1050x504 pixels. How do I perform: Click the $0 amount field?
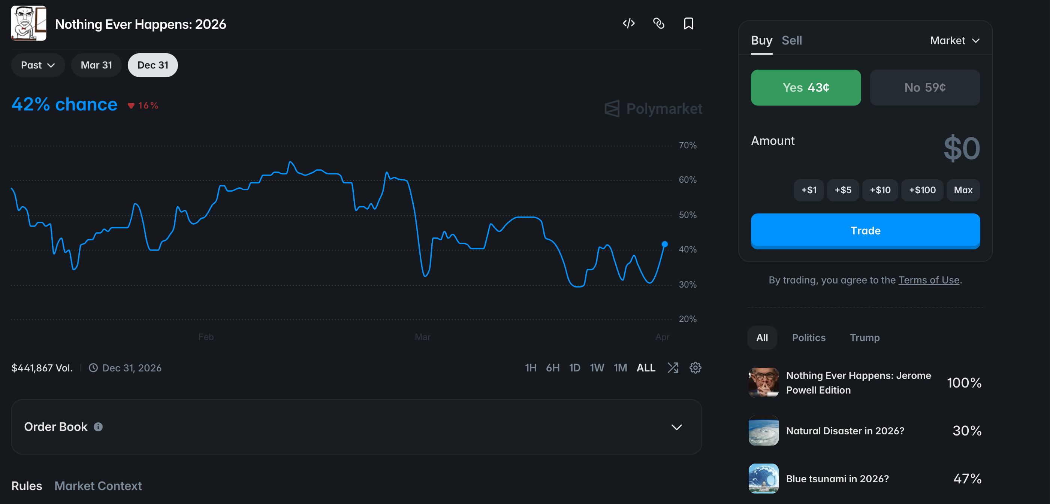tap(961, 149)
